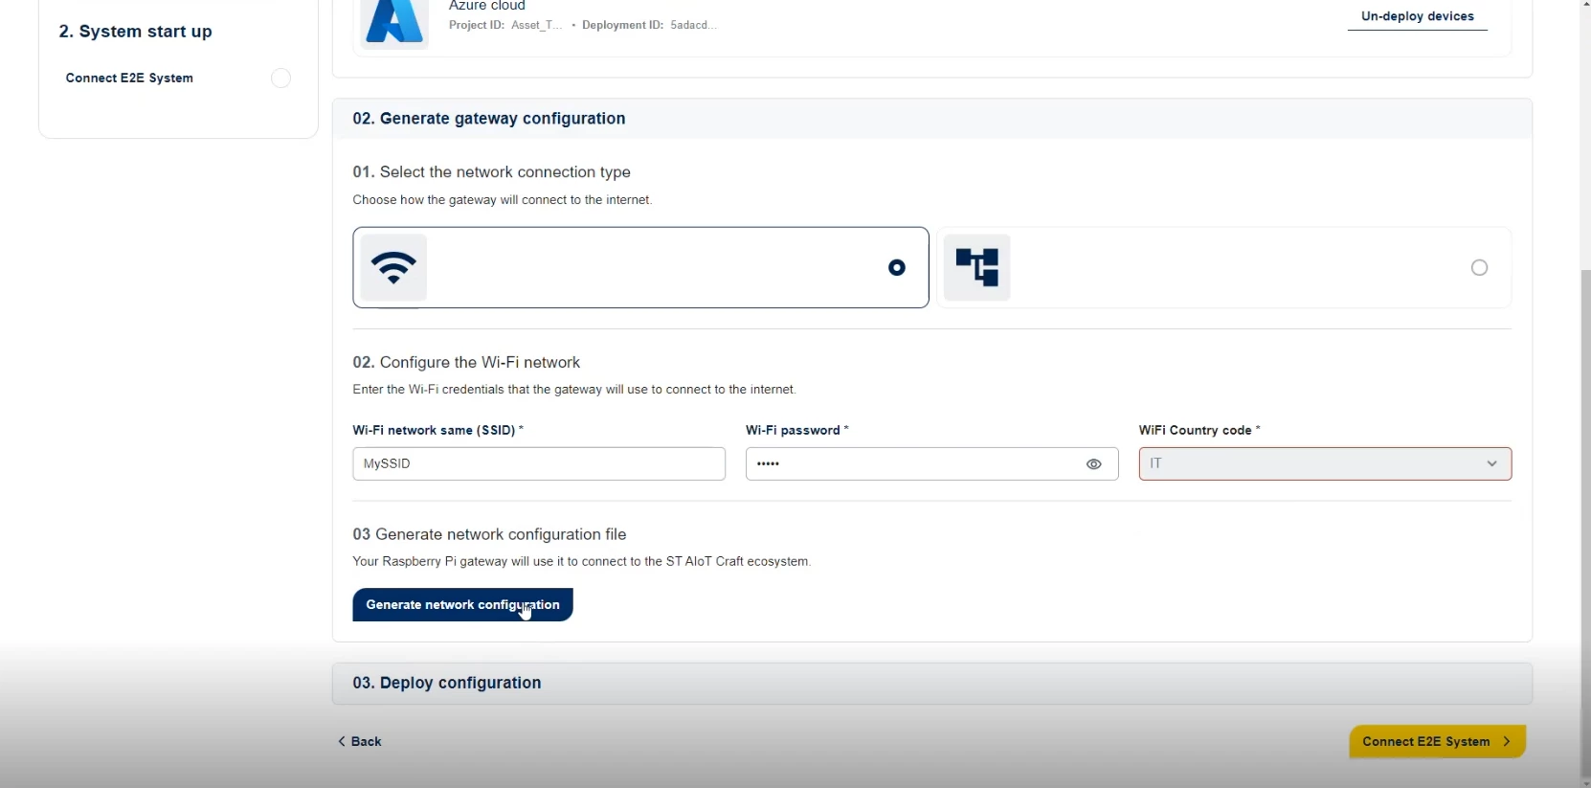The width and height of the screenshot is (1591, 788).
Task: Click '03 Generate network configuration file' heading
Action: click(489, 534)
